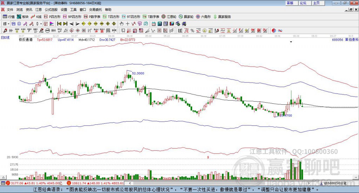Open 设置 menu
Image resolution: width=359 pixels, height=193 pixels.
click(64, 9)
